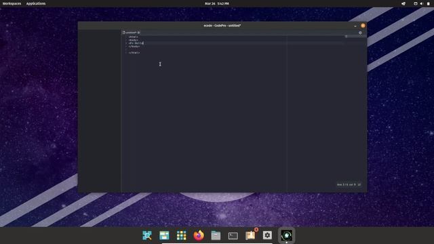Viewport: 434px width, 244px height.
Task: Launch the search magnifier app in dock
Action: click(x=147, y=235)
